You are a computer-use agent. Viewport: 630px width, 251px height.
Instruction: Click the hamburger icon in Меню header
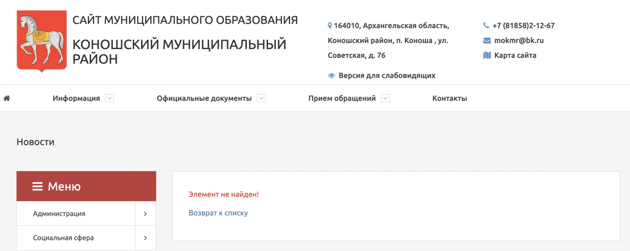(37, 187)
